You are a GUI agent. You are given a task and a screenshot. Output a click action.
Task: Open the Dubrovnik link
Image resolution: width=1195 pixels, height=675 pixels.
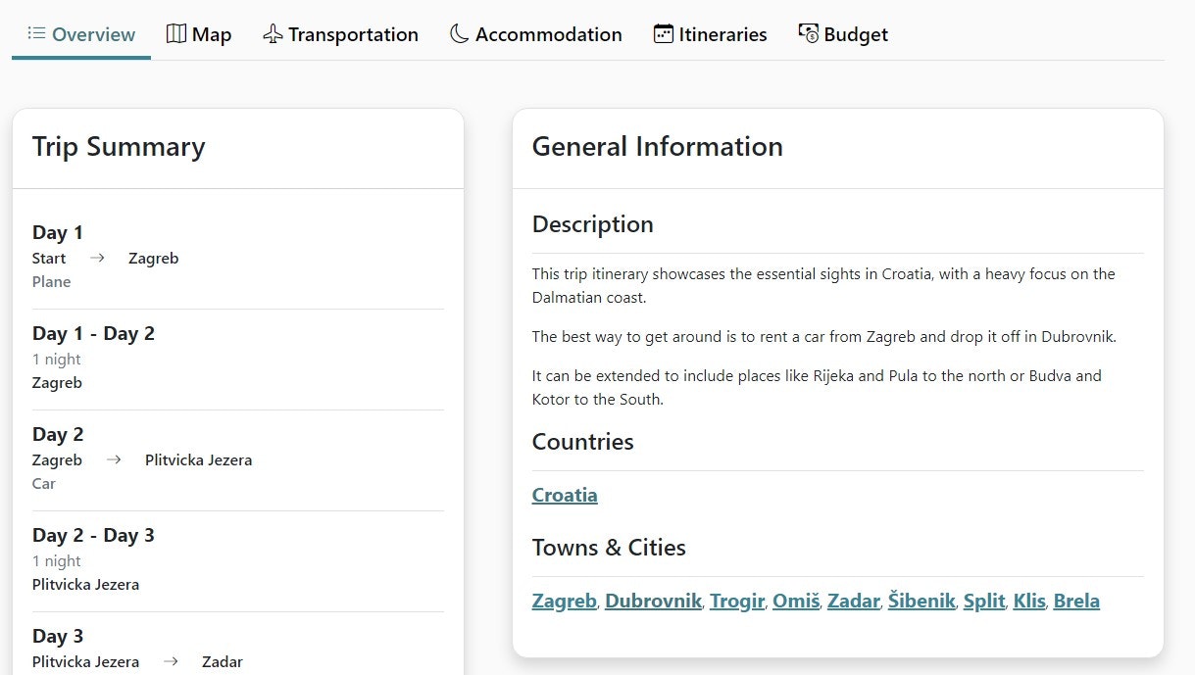pos(653,601)
